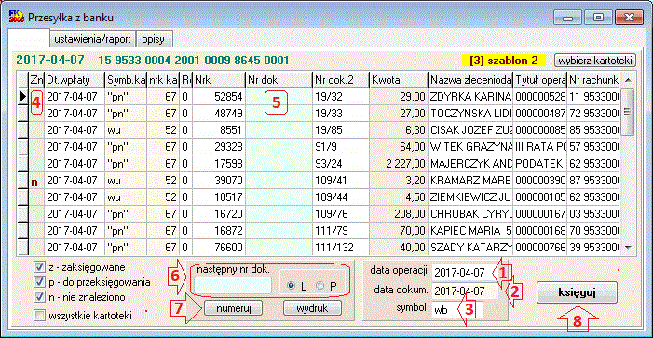The image size is (653, 338).
Task: Enable wszystkie kartoteki checkbox
Action: [x=39, y=316]
